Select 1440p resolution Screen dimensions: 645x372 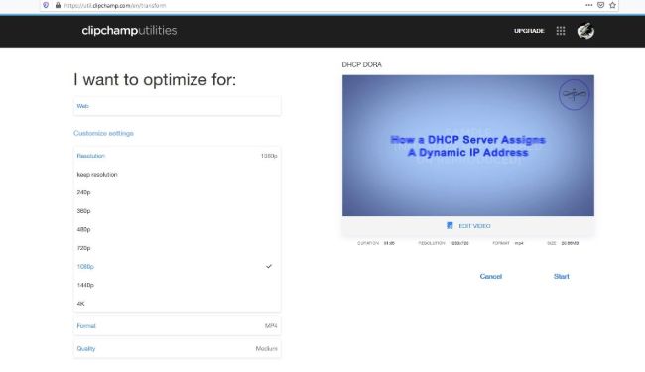point(178,286)
